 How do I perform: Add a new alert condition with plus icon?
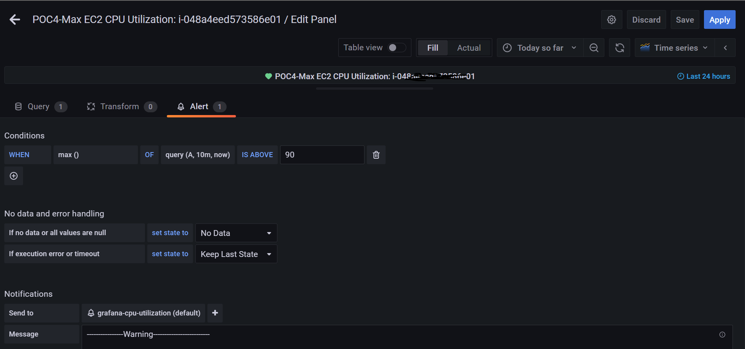[x=14, y=176]
